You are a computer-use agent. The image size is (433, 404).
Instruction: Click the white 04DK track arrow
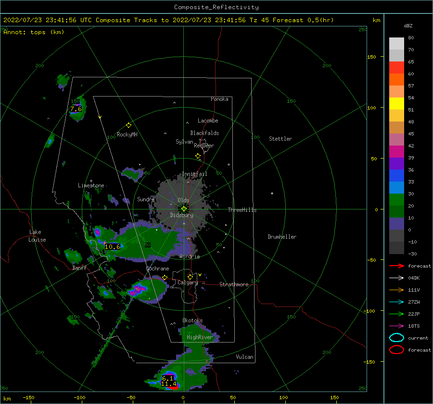pos(396,278)
